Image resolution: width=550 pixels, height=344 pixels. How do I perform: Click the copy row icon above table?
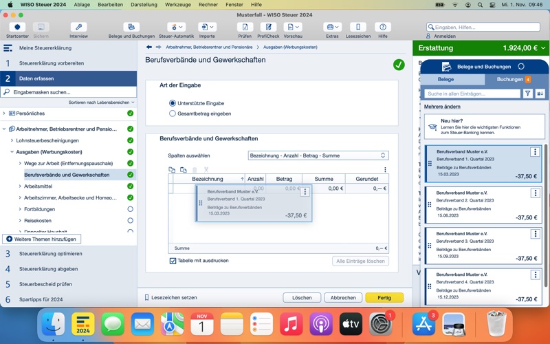[172, 170]
